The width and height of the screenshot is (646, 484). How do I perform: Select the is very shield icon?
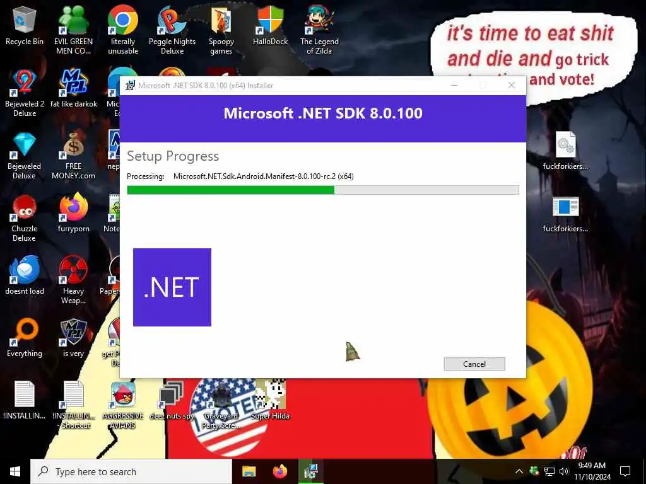point(73,338)
